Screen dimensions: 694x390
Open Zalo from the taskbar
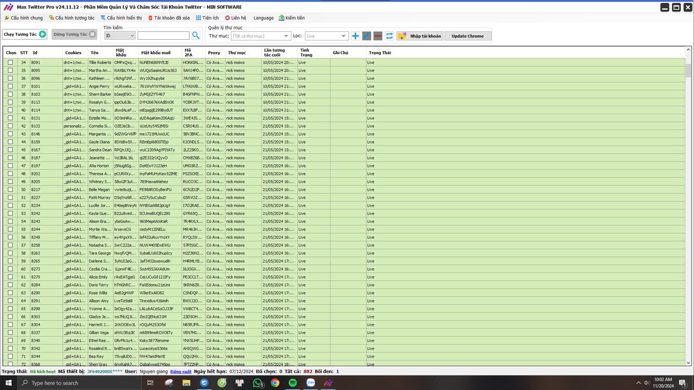pyautogui.click(x=309, y=382)
